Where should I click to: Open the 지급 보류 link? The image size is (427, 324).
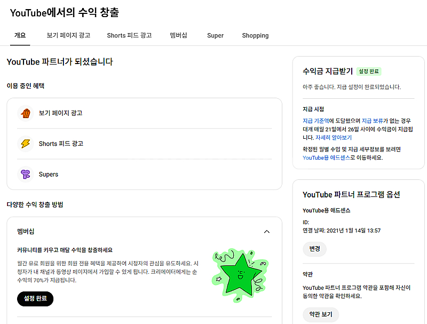[x=372, y=121]
